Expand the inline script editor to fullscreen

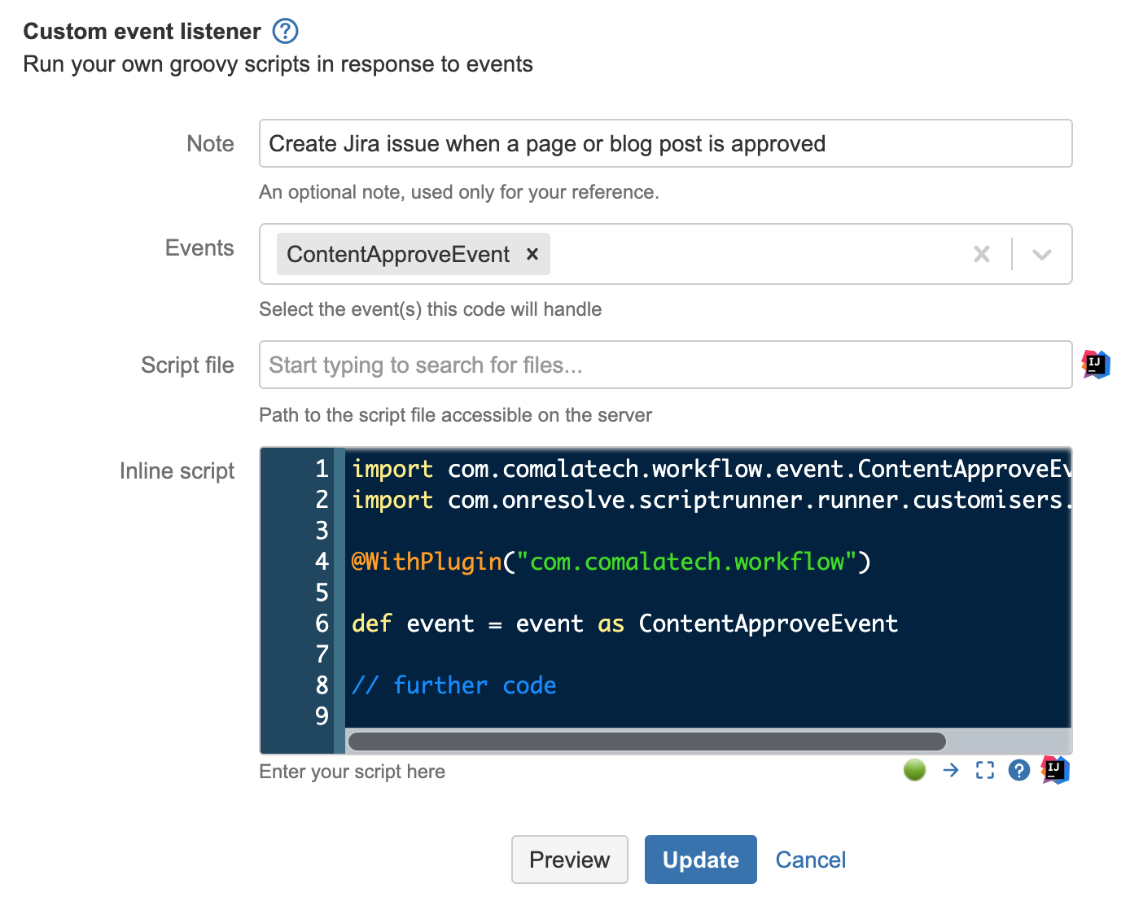click(x=985, y=769)
